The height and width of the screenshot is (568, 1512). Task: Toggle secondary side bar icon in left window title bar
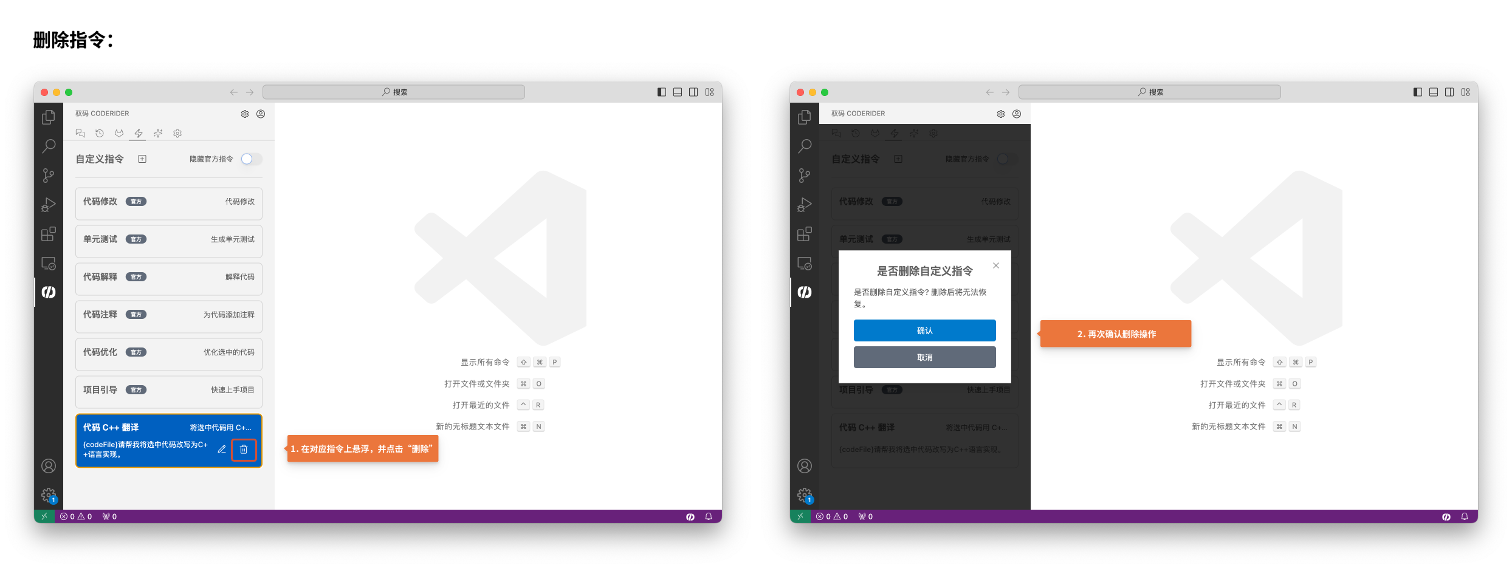click(x=693, y=92)
